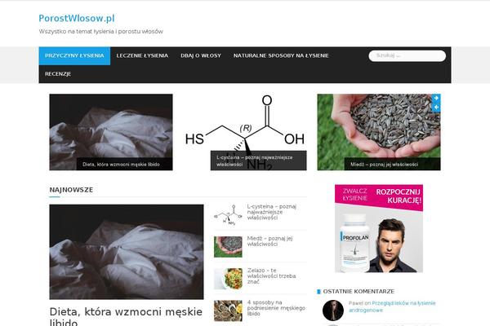Focus the Szukaj search field
490x326 pixels.
coord(408,56)
